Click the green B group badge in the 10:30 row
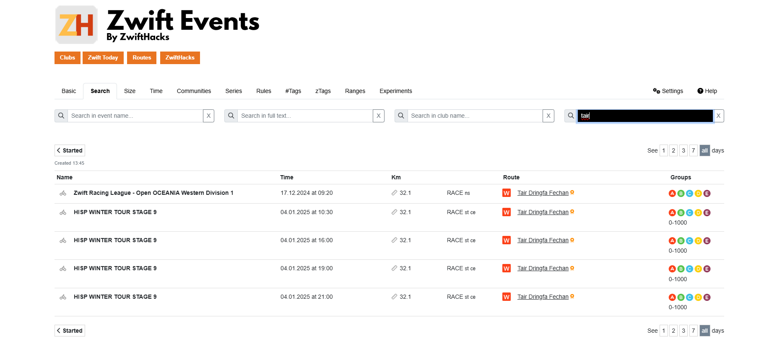 coord(681,213)
